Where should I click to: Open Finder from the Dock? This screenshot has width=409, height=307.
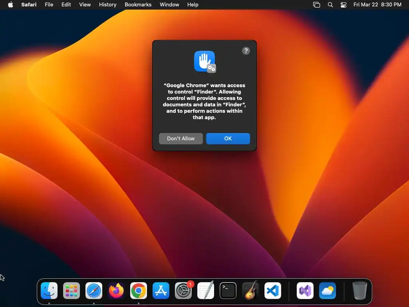tap(49, 291)
